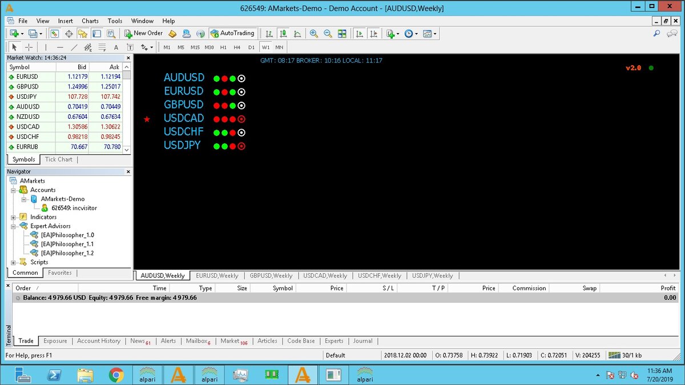685x385 pixels.
Task: Open the Tools menu
Action: (115, 21)
